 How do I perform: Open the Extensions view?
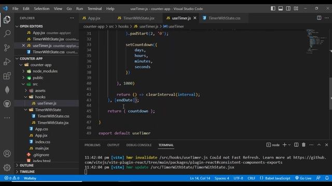[7, 76]
